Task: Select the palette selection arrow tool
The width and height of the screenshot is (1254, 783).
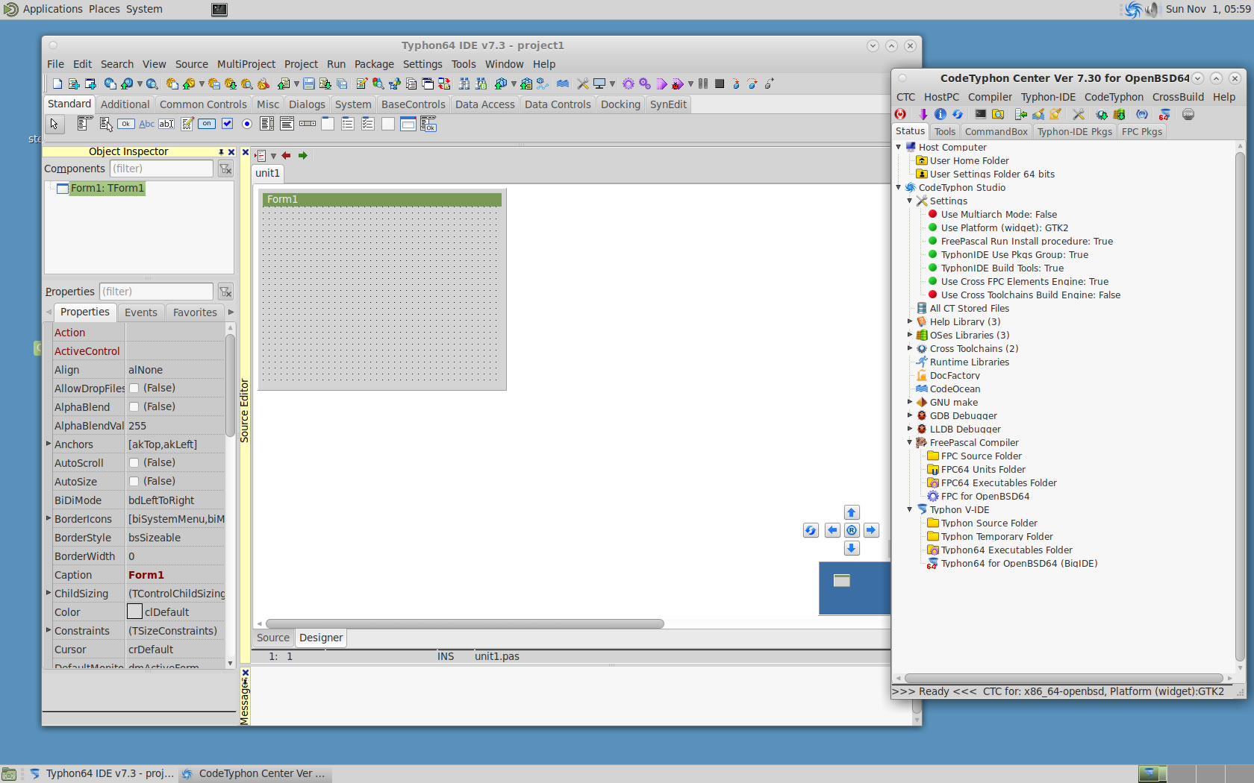Action: click(x=54, y=124)
